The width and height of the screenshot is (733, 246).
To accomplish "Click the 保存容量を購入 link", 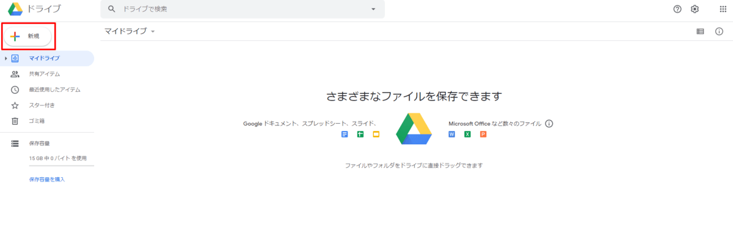I will (x=47, y=179).
